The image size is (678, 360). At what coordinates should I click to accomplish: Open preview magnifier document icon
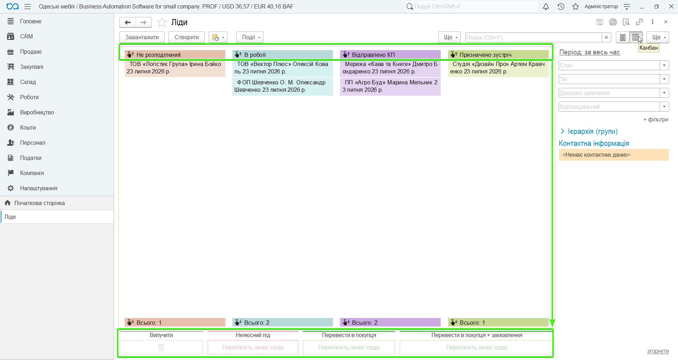[x=626, y=22]
